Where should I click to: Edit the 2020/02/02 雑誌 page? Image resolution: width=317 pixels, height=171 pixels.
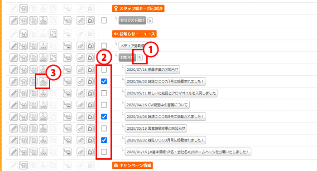click(x=14, y=140)
